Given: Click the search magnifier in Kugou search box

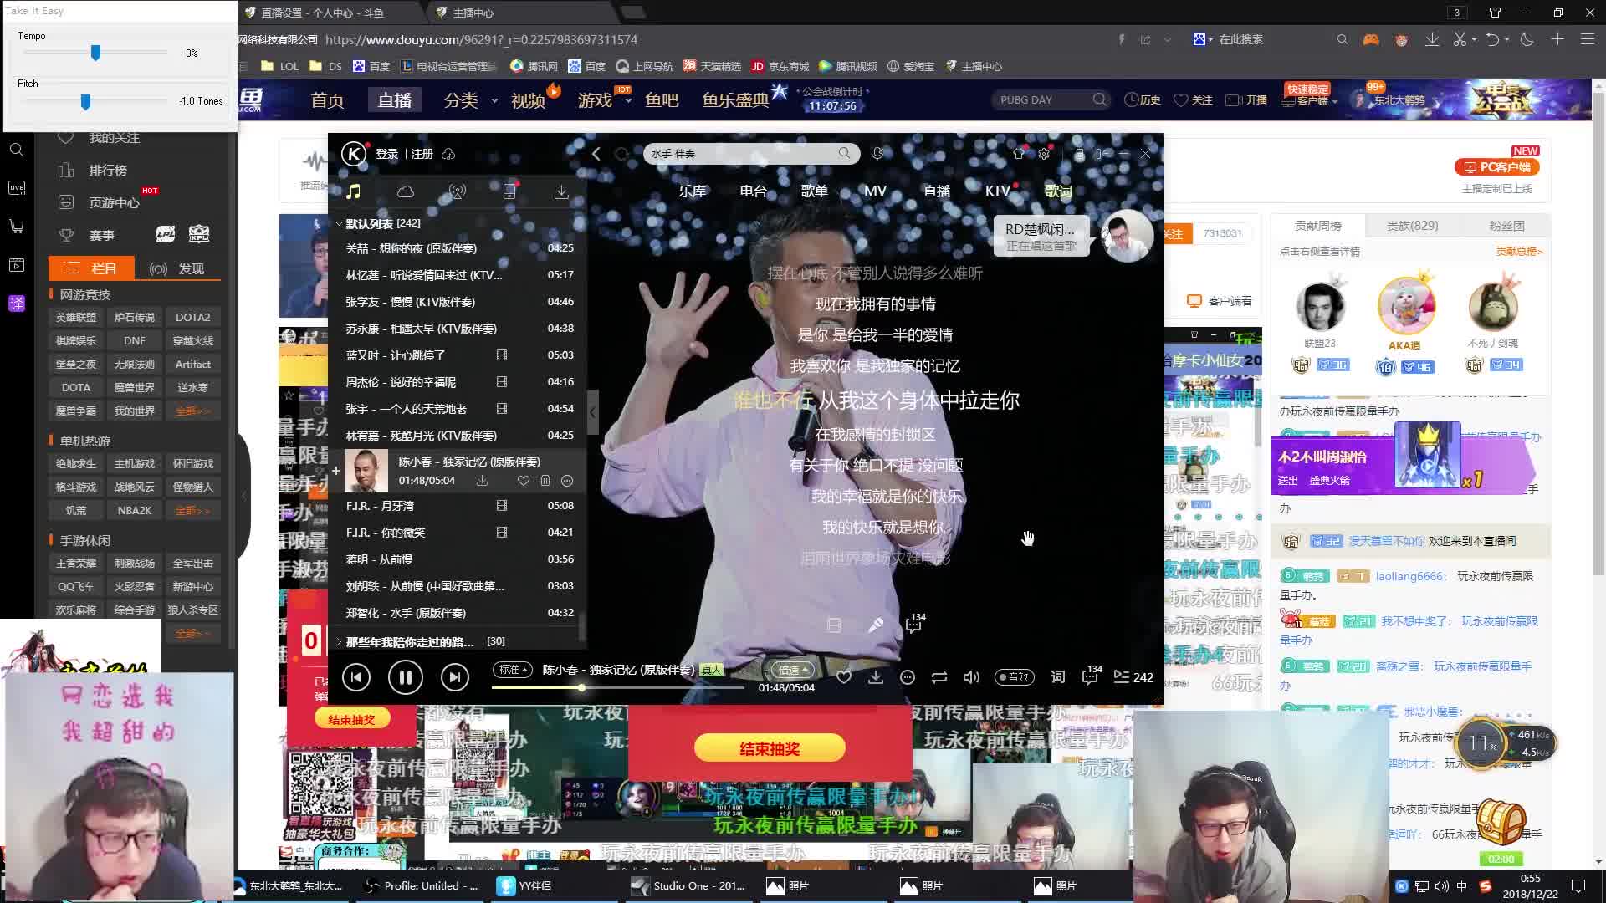Looking at the screenshot, I should coord(844,153).
